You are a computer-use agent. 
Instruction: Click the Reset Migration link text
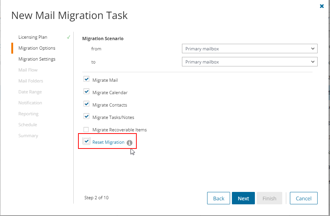point(108,142)
